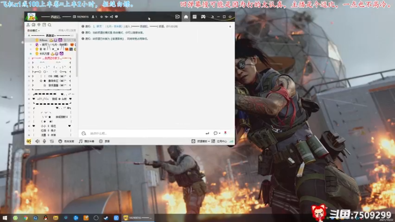Click the green network signal icon

(x=231, y=141)
